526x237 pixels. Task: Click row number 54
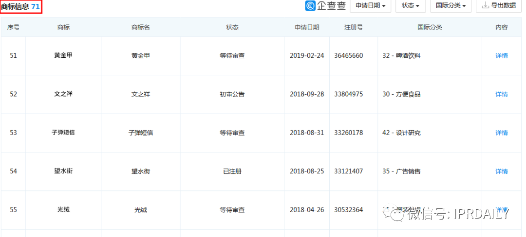(x=13, y=171)
